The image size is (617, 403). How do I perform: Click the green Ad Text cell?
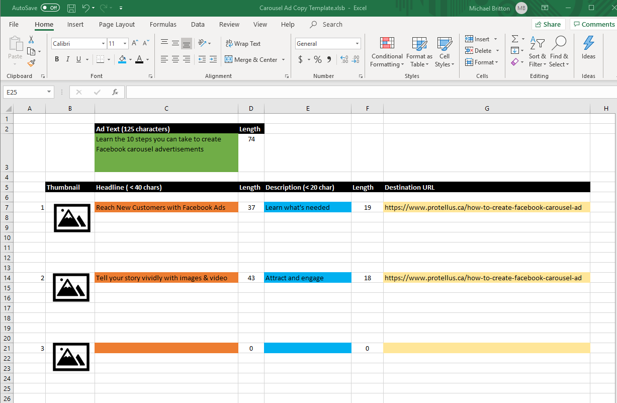166,153
